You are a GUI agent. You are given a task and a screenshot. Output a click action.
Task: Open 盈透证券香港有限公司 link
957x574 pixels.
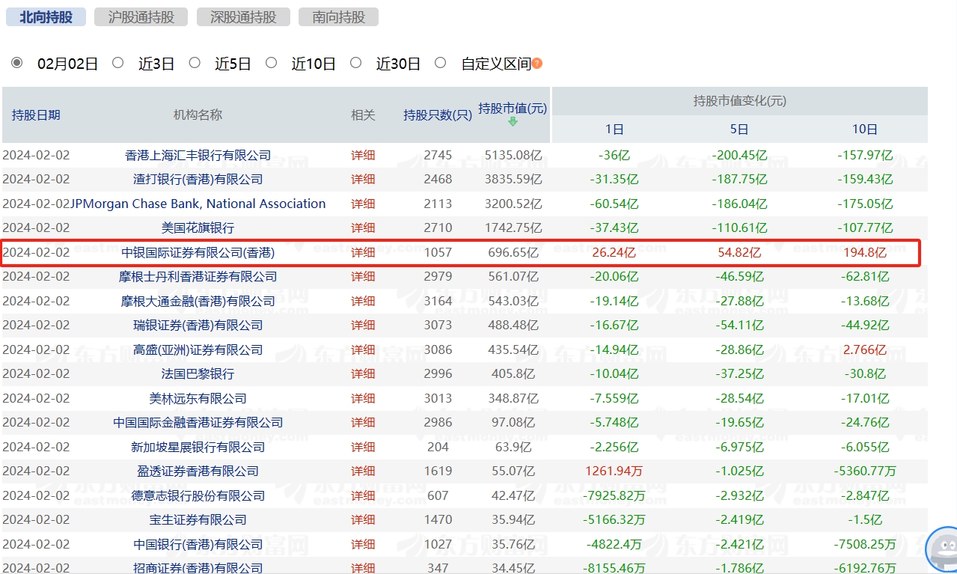click(x=198, y=471)
